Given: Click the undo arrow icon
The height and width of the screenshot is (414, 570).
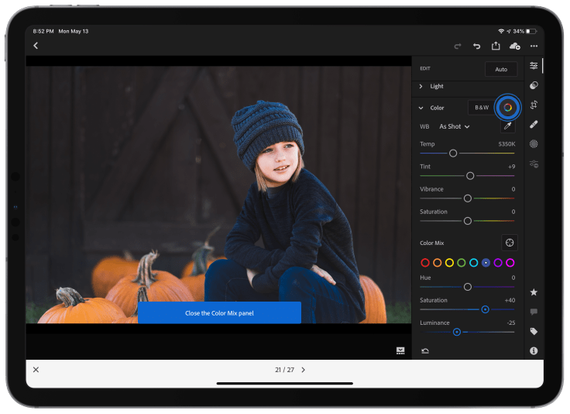Looking at the screenshot, I should tap(476, 46).
